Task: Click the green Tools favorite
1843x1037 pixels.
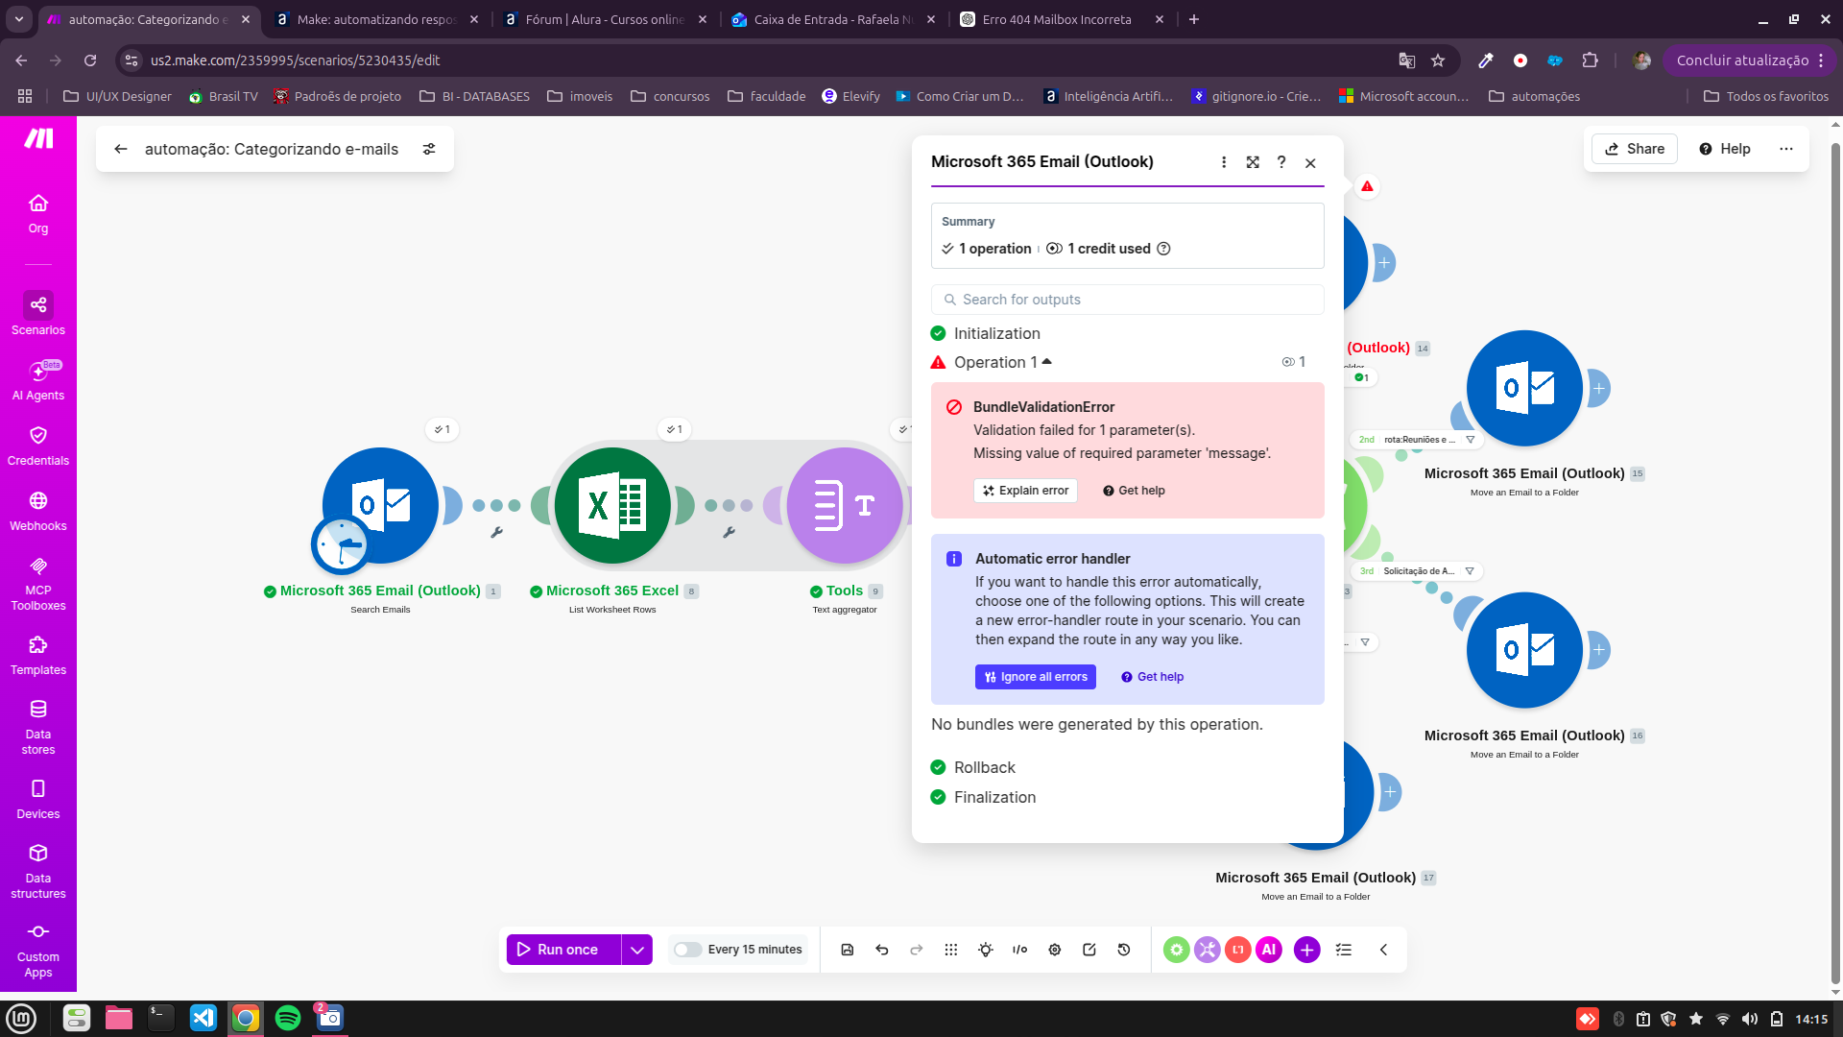Action: 1177,950
